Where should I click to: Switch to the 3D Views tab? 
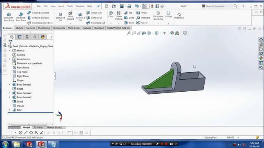38,127
